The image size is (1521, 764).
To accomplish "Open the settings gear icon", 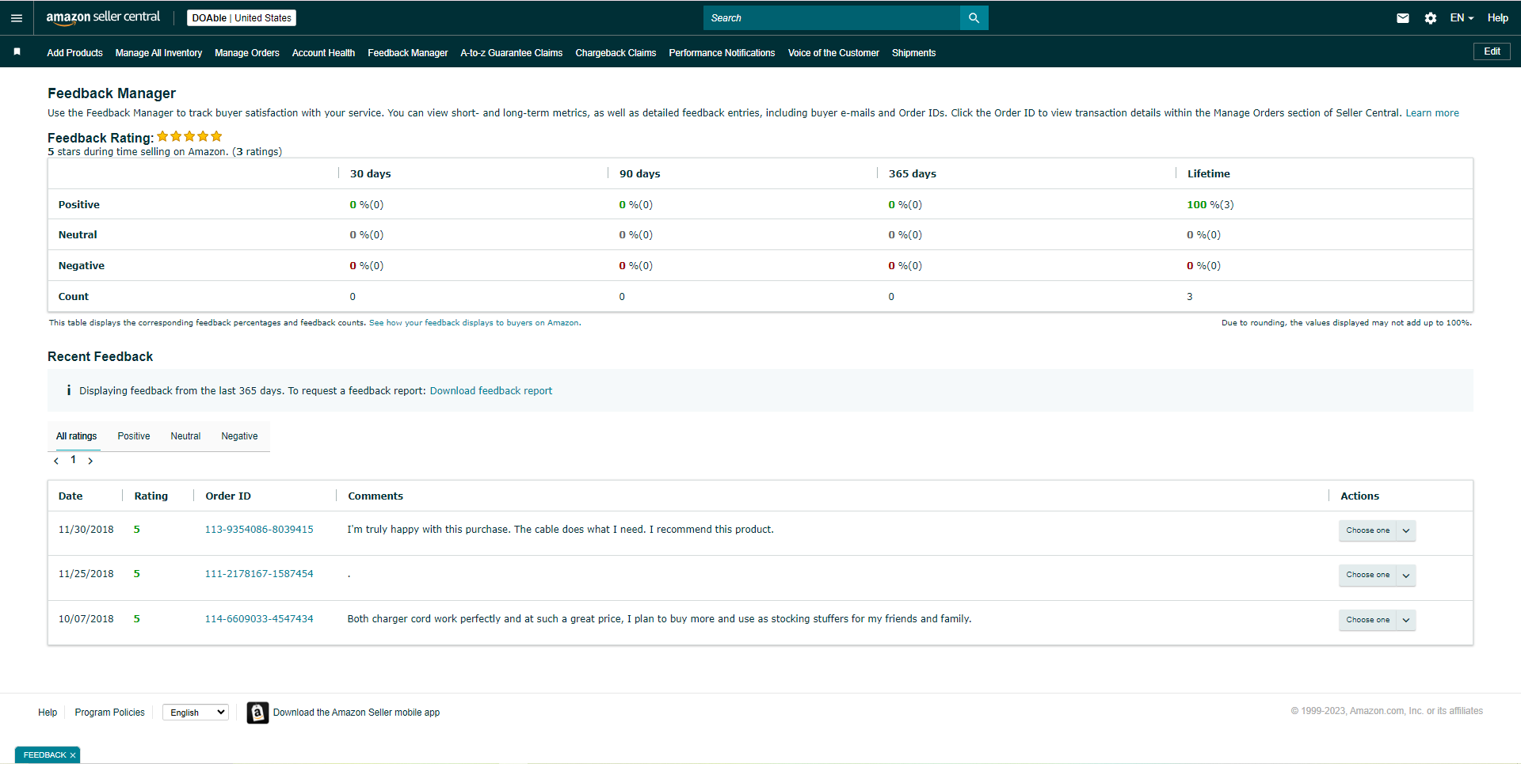I will pyautogui.click(x=1430, y=18).
